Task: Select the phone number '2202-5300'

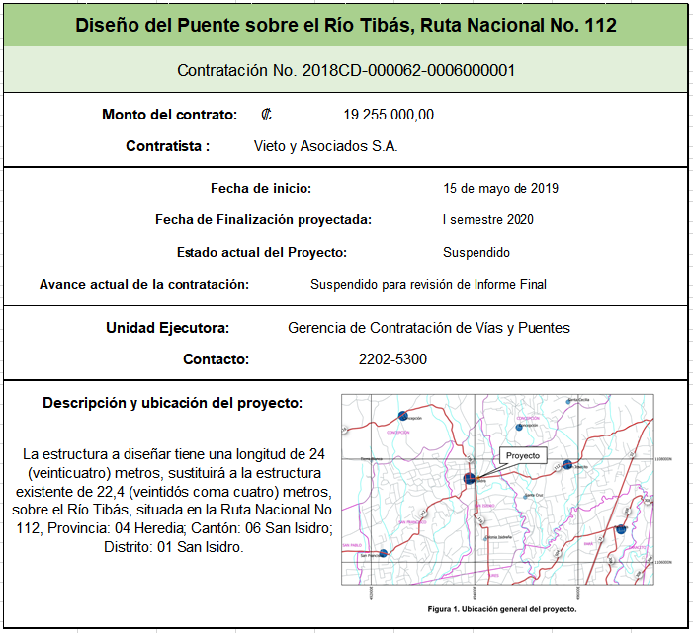Action: tap(392, 359)
